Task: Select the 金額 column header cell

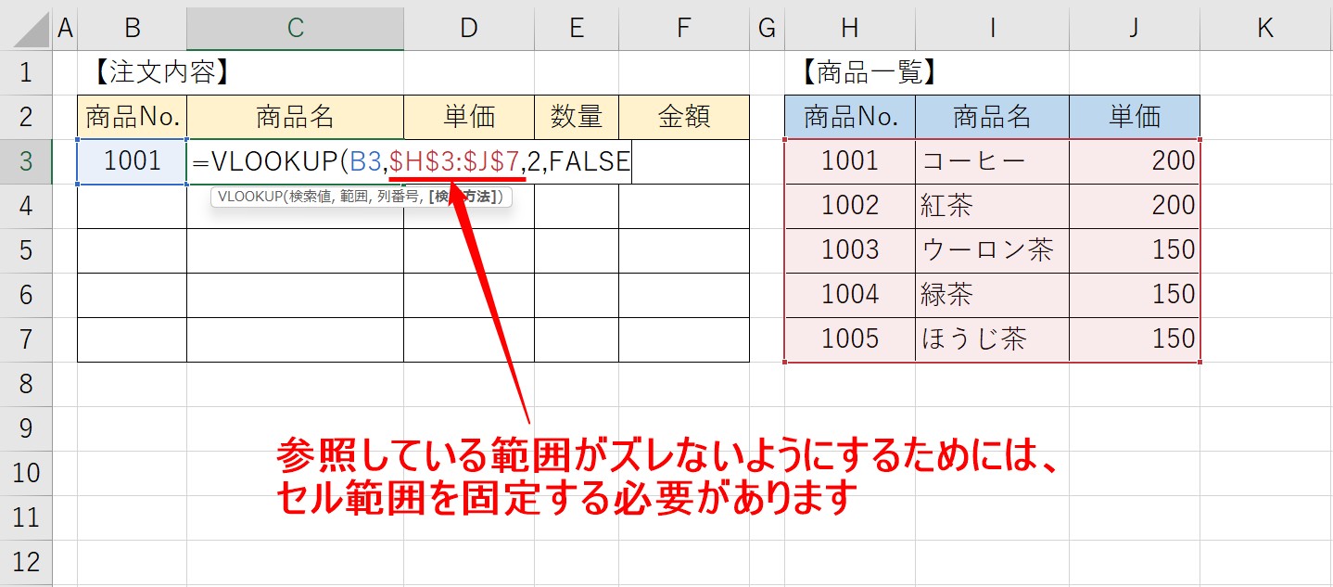Action: (x=684, y=117)
